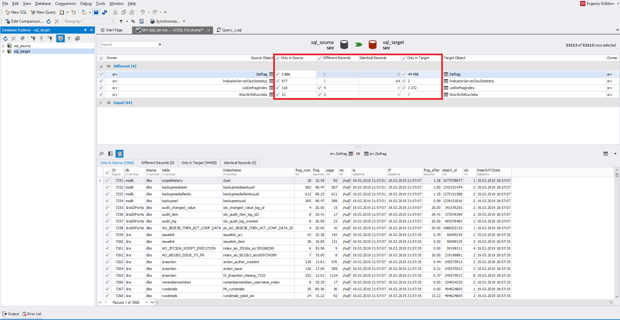Refresh the data comparison results

[49, 21]
